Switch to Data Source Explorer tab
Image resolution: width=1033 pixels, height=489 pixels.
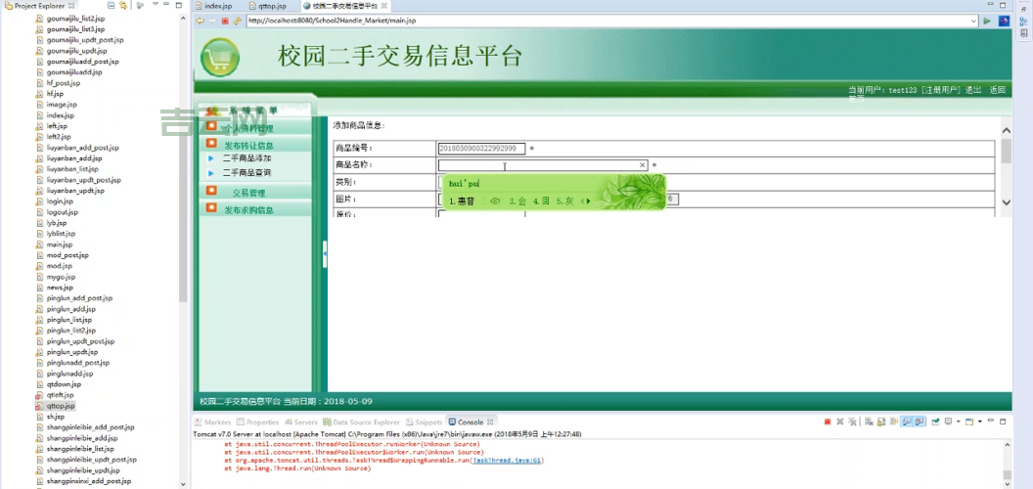[362, 422]
